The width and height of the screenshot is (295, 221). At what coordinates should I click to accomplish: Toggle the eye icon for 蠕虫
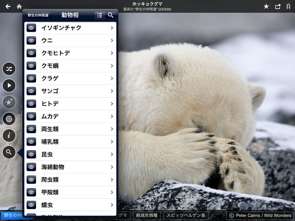pos(31,205)
